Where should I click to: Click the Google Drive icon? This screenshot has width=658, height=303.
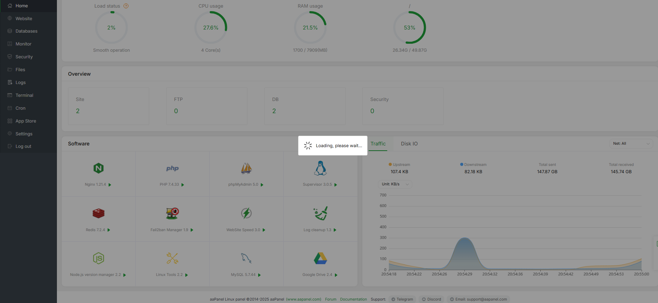(320, 258)
